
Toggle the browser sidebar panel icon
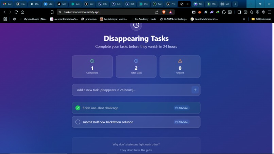tap(239, 12)
